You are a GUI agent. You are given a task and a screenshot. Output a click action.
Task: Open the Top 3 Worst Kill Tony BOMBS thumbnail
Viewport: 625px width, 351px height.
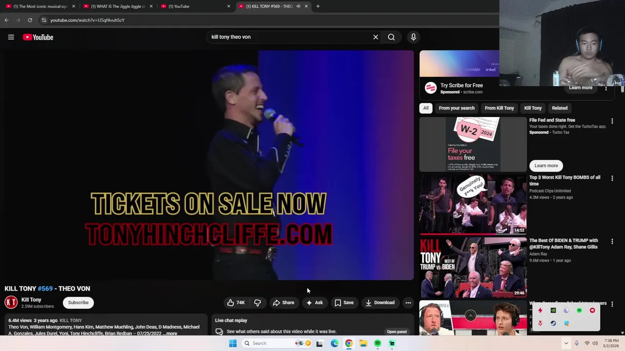[x=473, y=205]
